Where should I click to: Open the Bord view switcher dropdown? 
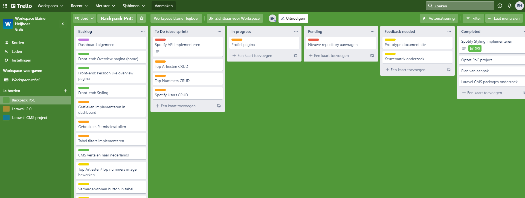85,18
